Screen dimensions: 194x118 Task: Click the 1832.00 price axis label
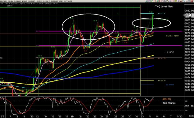[x=189, y=90]
